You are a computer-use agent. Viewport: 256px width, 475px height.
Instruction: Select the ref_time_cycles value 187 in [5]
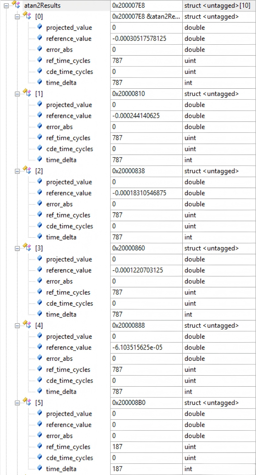click(117, 447)
